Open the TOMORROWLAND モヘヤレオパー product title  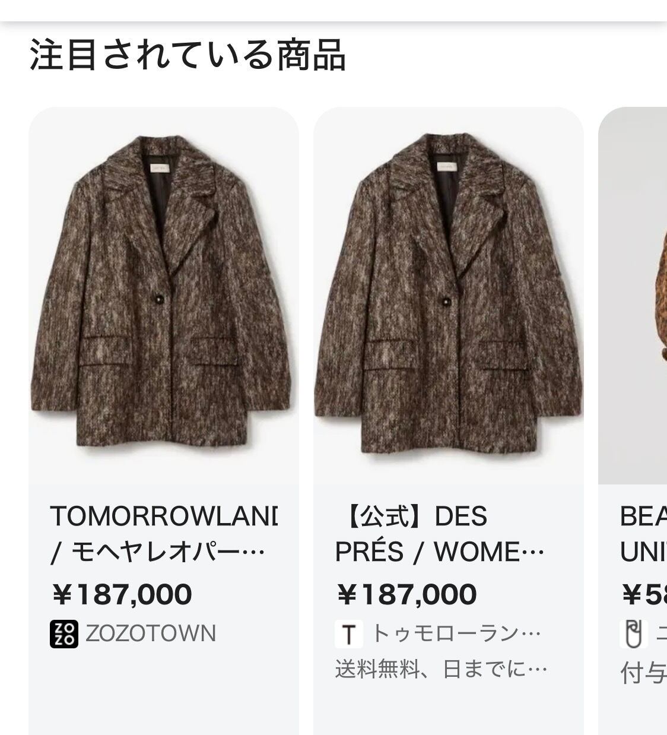pos(164,534)
